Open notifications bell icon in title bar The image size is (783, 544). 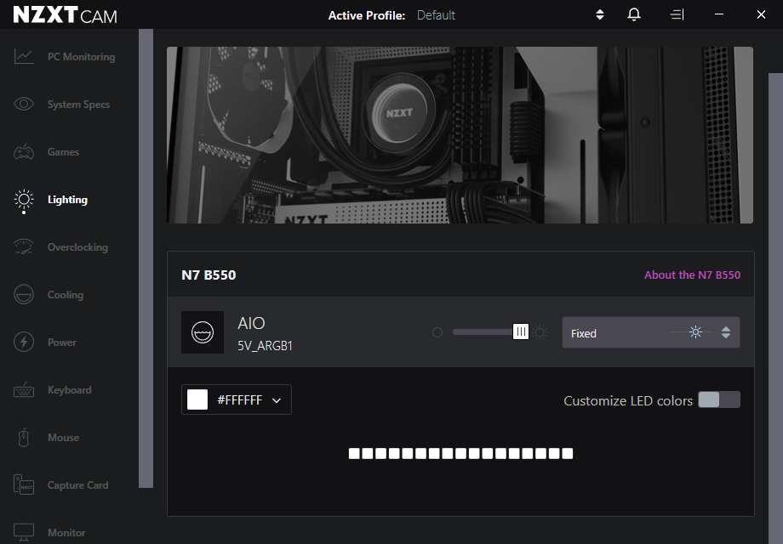[634, 15]
